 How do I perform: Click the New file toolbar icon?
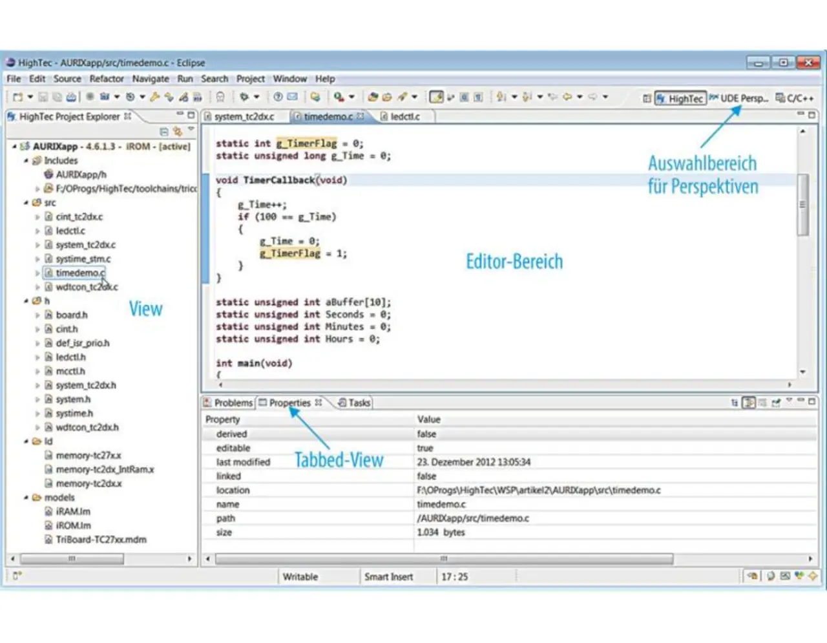click(17, 98)
